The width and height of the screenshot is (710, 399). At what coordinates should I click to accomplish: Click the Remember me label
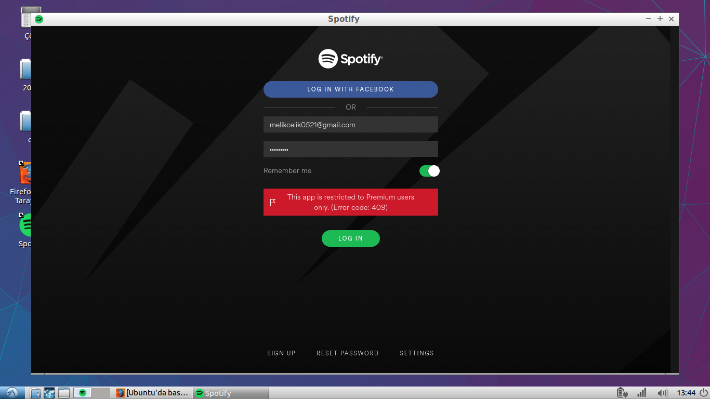pos(287,170)
